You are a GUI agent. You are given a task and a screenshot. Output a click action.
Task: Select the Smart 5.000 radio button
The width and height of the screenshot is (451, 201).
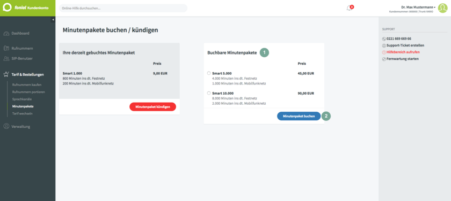click(209, 73)
